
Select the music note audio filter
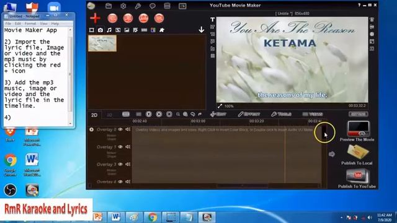109,30
